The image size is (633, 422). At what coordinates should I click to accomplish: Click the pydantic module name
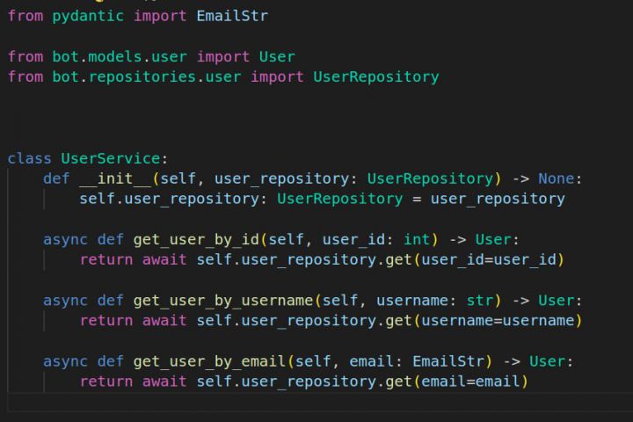pyautogui.click(x=88, y=16)
